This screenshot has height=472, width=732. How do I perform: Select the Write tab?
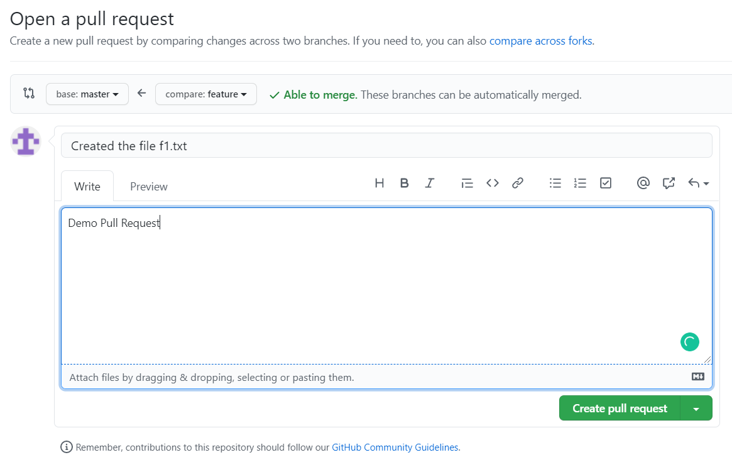click(87, 186)
